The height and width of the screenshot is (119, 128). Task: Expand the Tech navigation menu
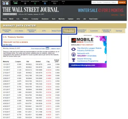coord(54,19)
